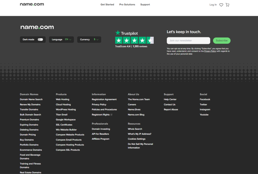Open Wix Website Builder link
The width and height of the screenshot is (258, 174).
tap(66, 130)
